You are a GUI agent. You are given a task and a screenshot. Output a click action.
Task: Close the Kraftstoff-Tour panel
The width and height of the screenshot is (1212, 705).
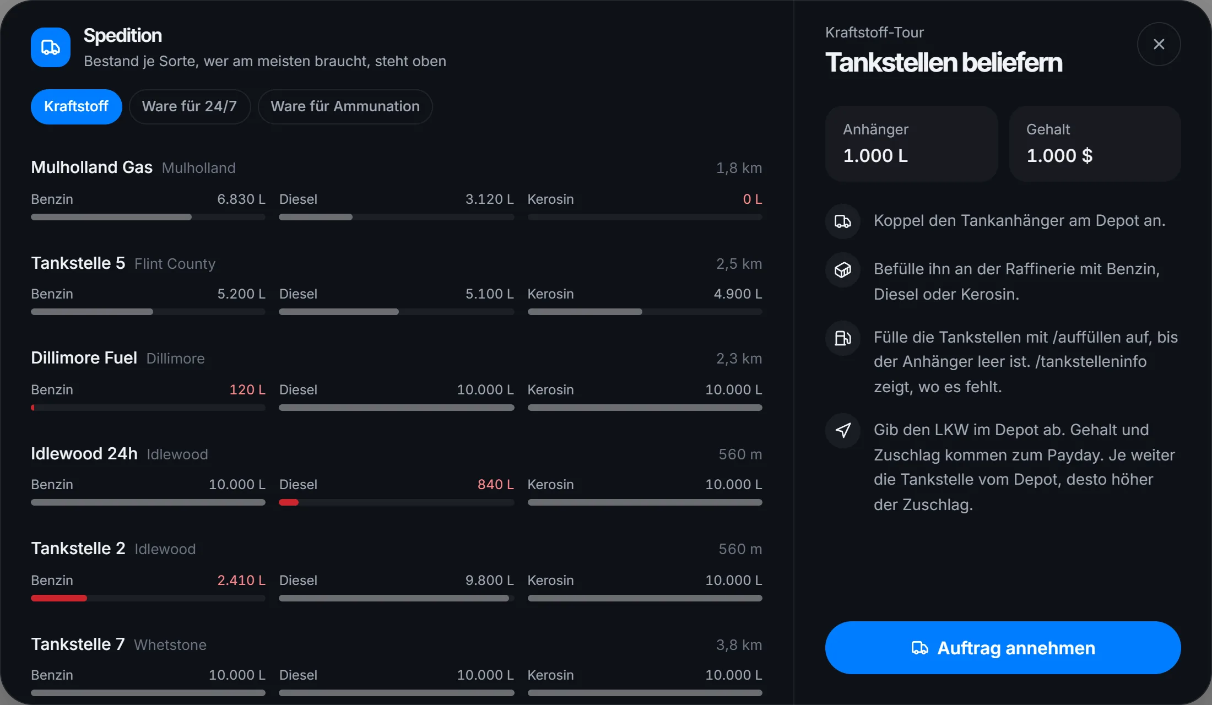coord(1159,44)
